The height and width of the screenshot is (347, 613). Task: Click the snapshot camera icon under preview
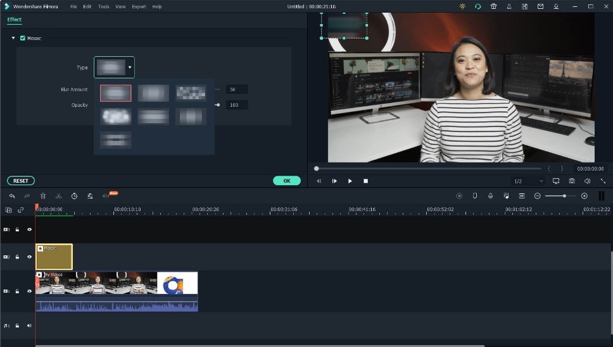coord(572,181)
